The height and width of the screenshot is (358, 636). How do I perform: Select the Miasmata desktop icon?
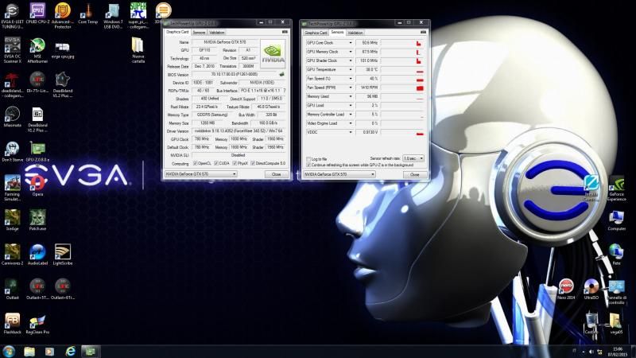12,116
